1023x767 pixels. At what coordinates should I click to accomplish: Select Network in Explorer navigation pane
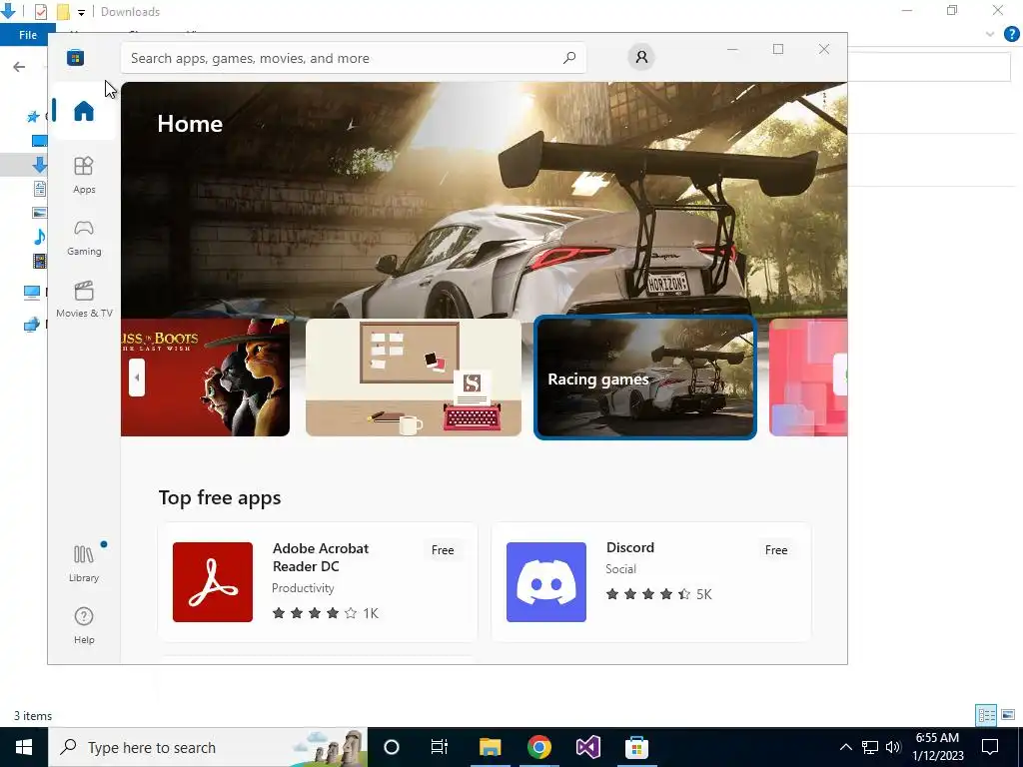[x=31, y=325]
